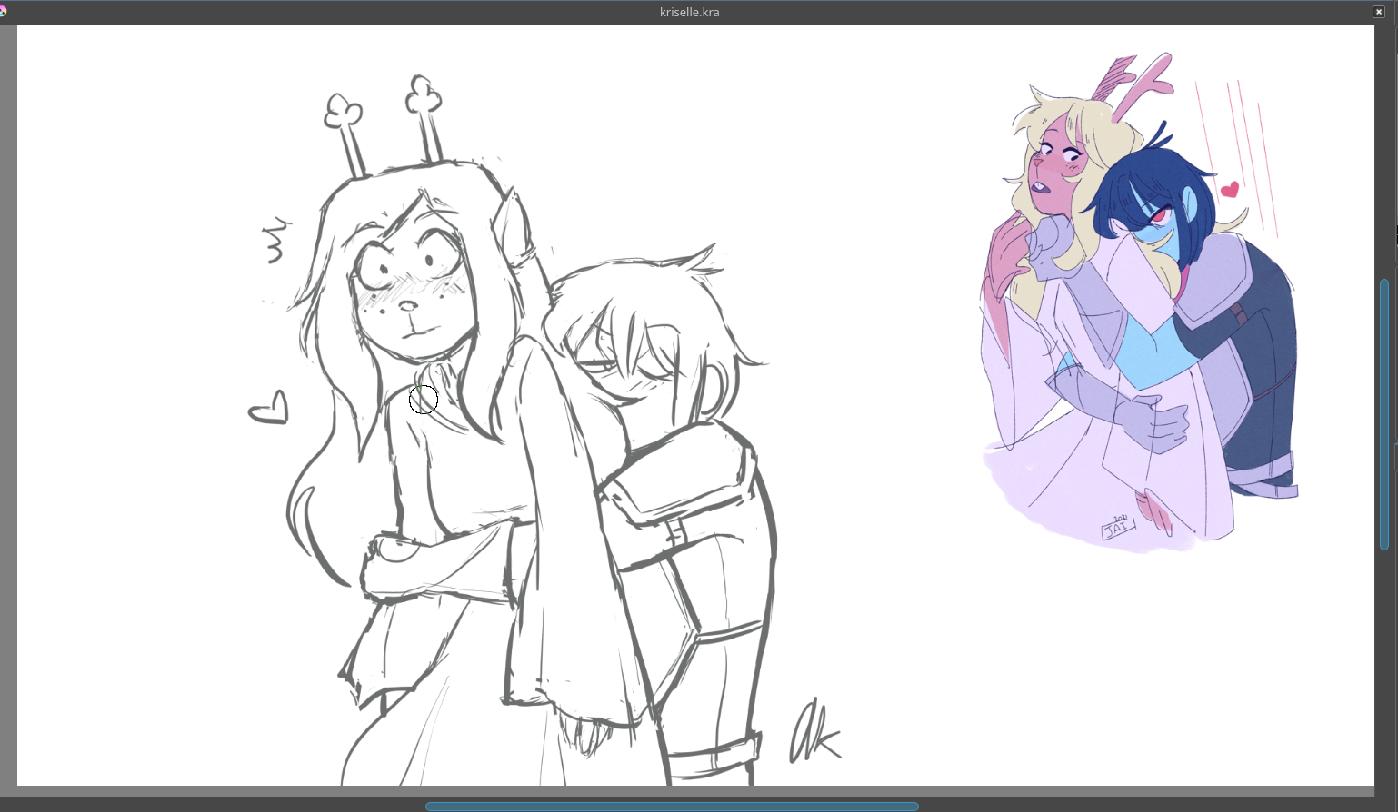The width and height of the screenshot is (1398, 812).
Task: Click the left flower-tipped antler in sketch
Action: click(x=345, y=127)
